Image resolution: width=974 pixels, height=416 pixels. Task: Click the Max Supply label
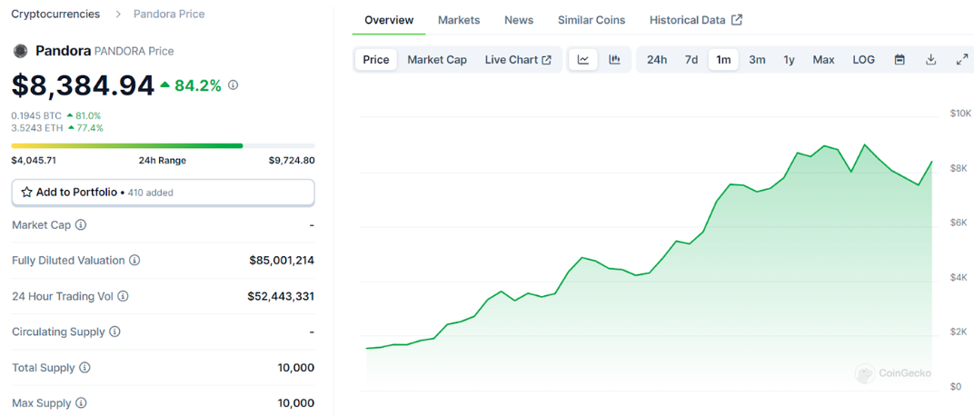41,403
